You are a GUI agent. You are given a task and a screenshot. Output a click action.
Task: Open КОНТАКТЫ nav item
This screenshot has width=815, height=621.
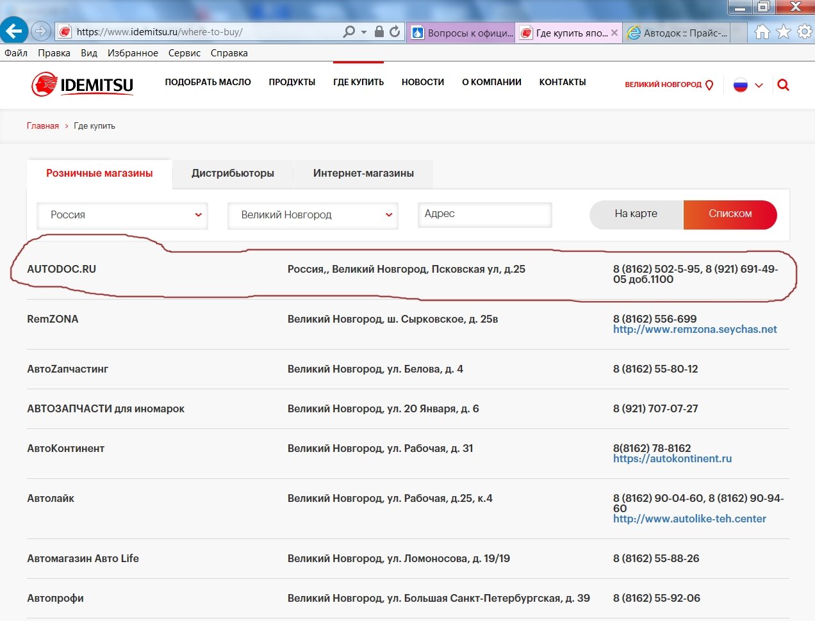coord(563,82)
